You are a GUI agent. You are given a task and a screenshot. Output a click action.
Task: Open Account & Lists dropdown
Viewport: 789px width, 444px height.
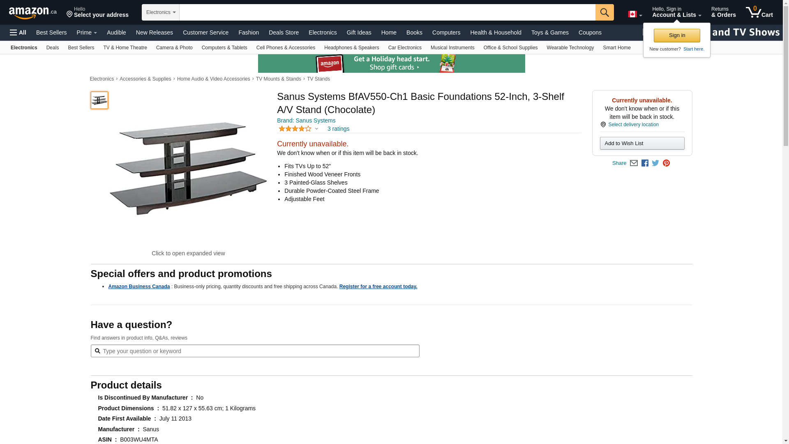pyautogui.click(x=676, y=12)
